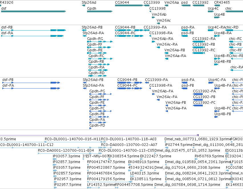Select the CG13992-RA transcript
This screenshot has width=243, height=189.
click(199, 42)
